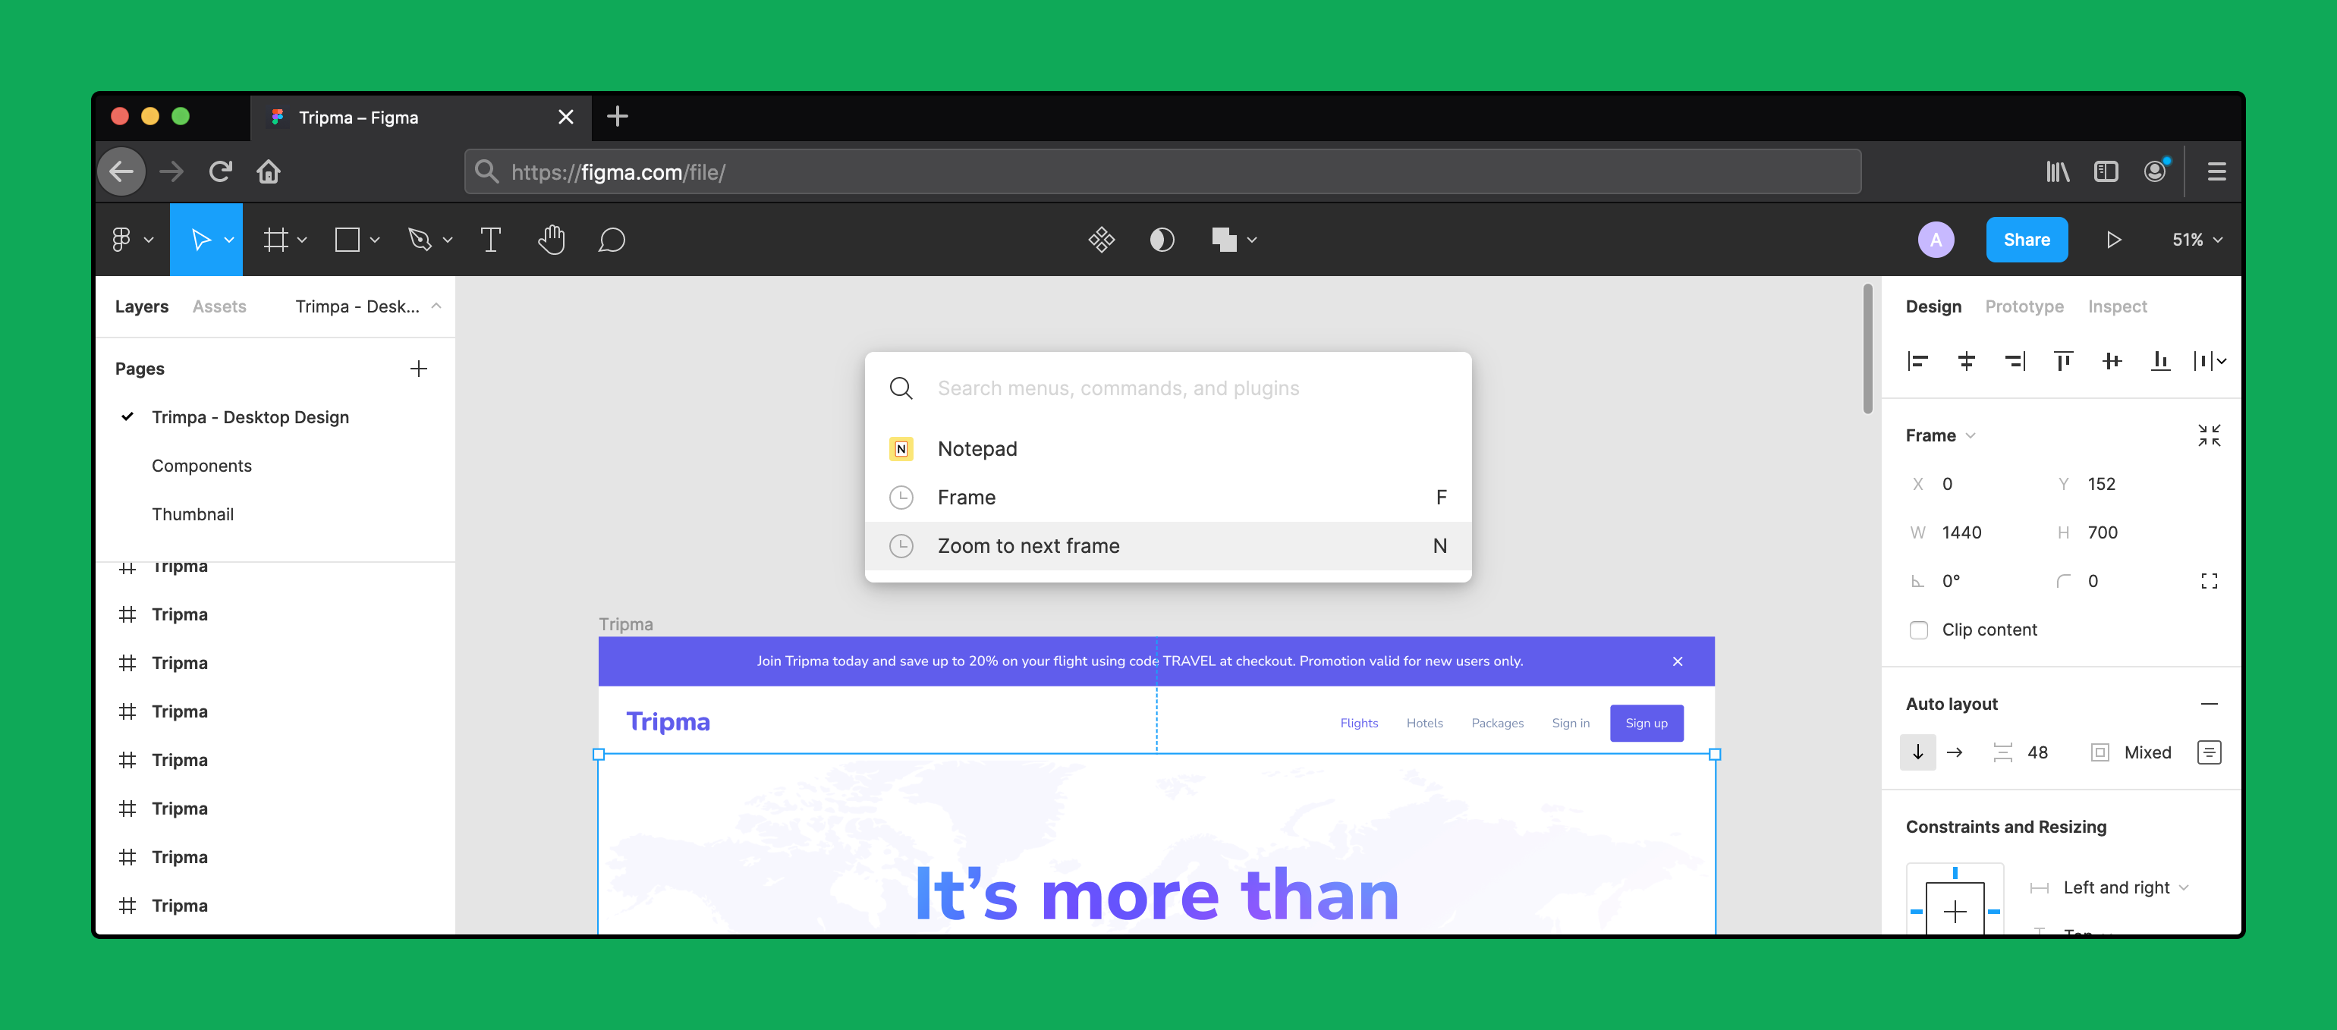This screenshot has width=2337, height=1030.
Task: Select the Text tool
Action: click(492, 238)
